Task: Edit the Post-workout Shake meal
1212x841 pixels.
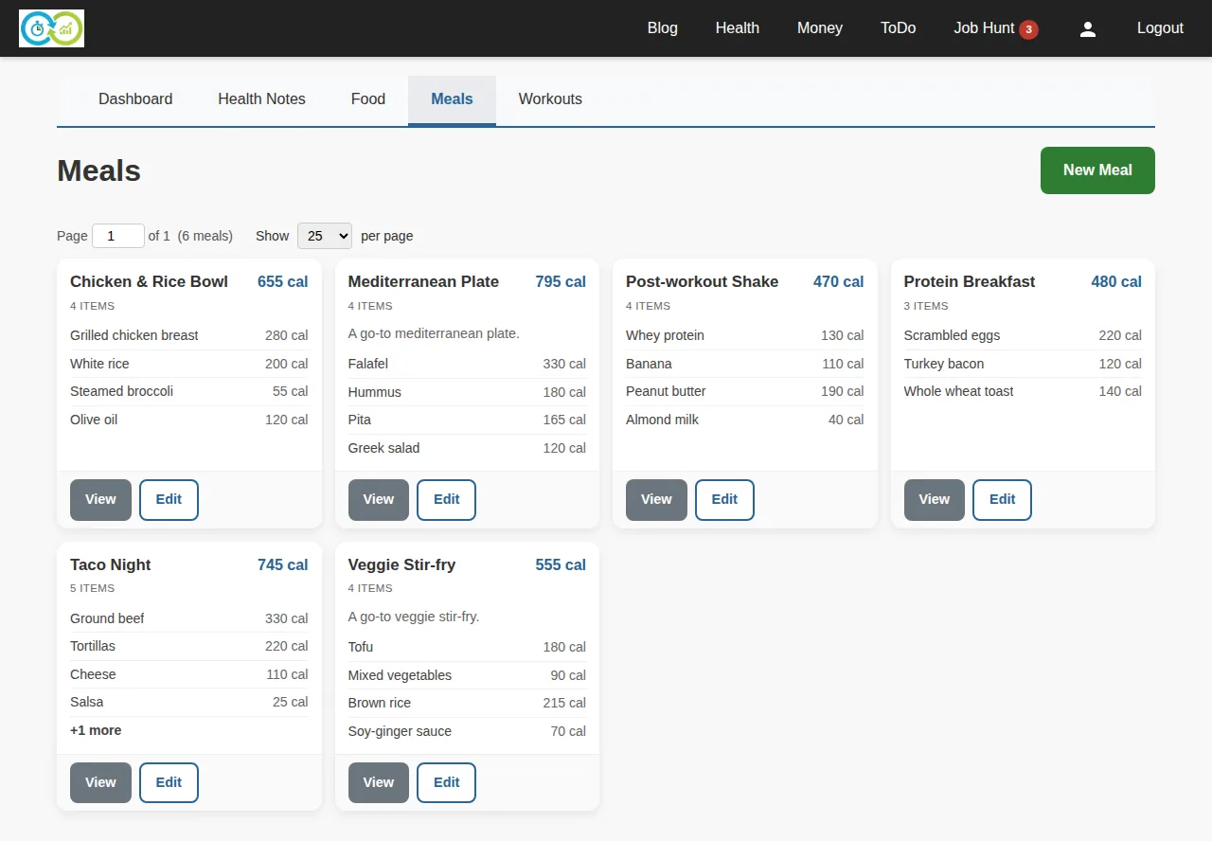Action: click(x=724, y=500)
